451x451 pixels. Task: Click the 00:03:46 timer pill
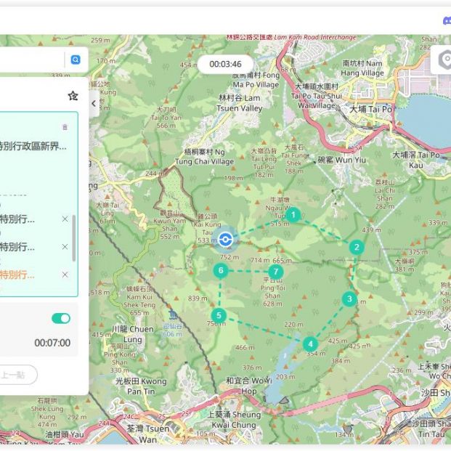tap(225, 64)
